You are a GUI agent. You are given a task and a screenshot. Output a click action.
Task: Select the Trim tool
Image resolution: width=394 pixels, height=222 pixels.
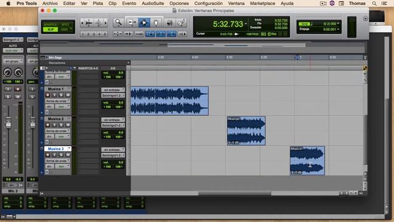[x=132, y=23]
